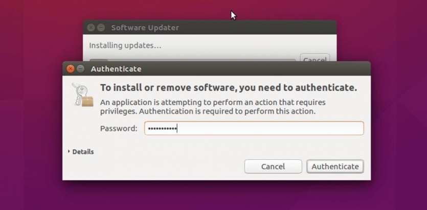Click the keys and package authentication icon
The image size is (427, 210).
pos(82,95)
